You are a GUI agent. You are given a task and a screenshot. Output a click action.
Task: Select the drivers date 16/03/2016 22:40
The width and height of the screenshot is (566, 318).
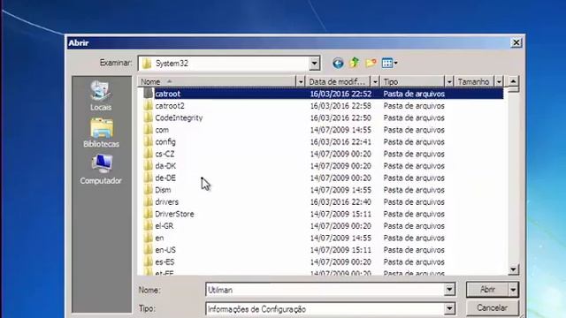pos(340,201)
